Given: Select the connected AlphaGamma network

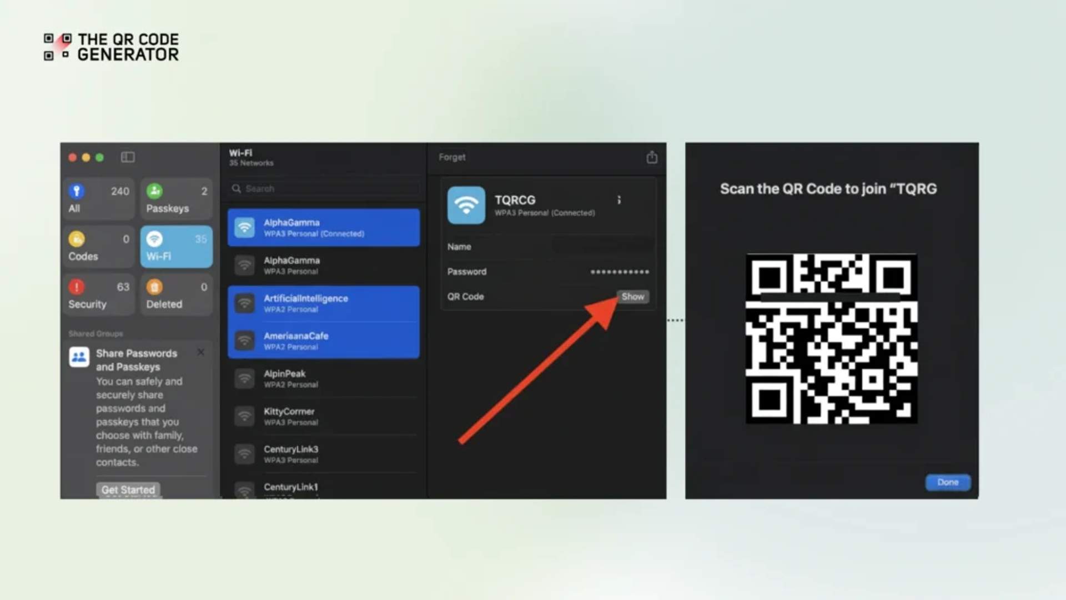Looking at the screenshot, I should tap(324, 228).
